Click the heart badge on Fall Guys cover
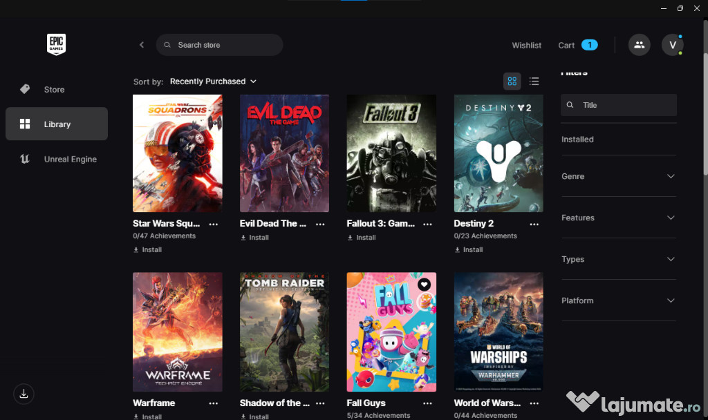 [x=424, y=284]
